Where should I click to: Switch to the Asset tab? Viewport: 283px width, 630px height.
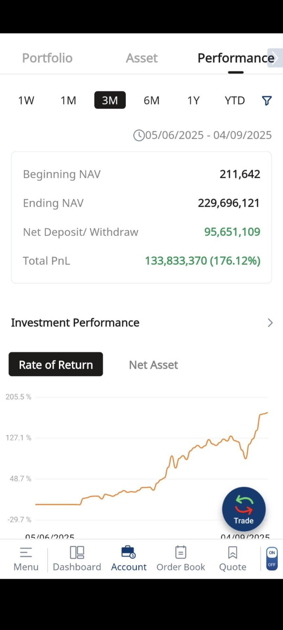pos(141,58)
